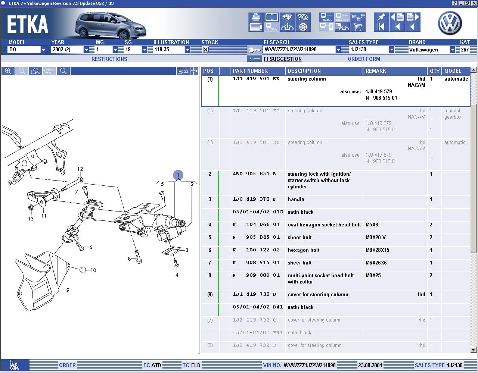
Task: Click the QTY column header
Action: tap(435, 71)
